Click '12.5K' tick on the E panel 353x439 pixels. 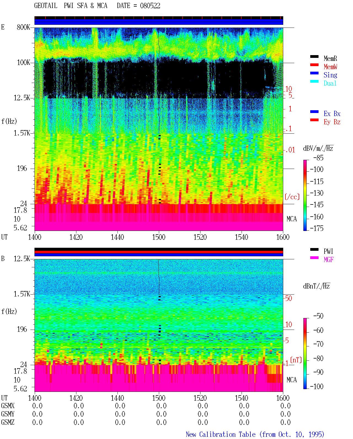22,98
